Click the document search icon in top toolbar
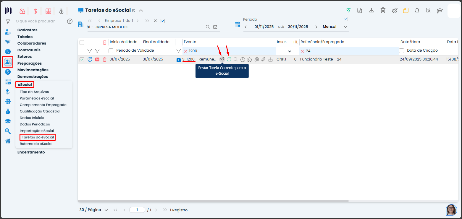 tap(428, 10)
